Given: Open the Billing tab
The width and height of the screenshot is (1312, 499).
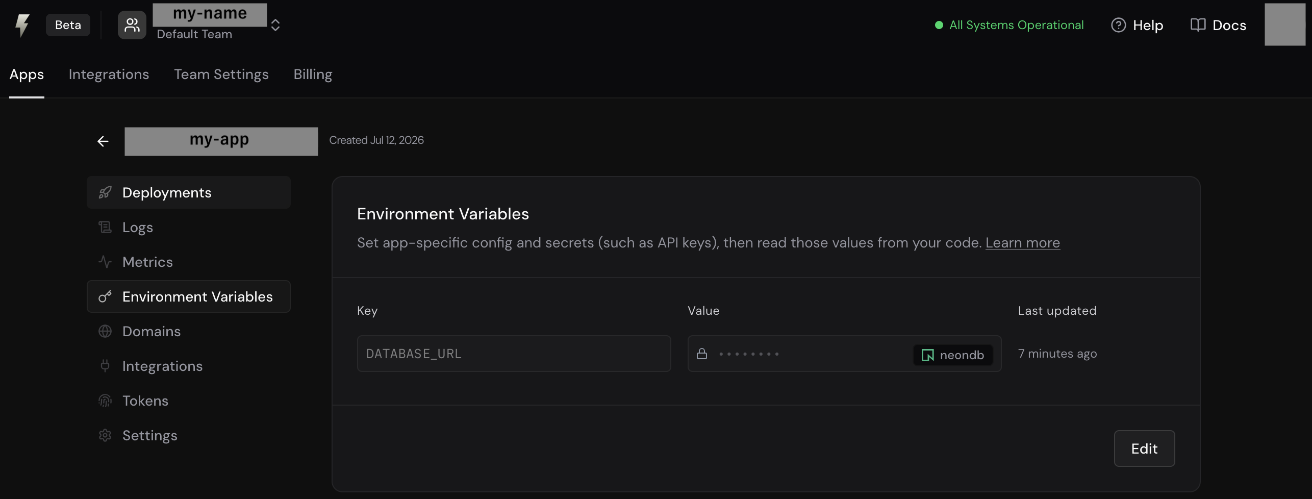Looking at the screenshot, I should pos(313,74).
